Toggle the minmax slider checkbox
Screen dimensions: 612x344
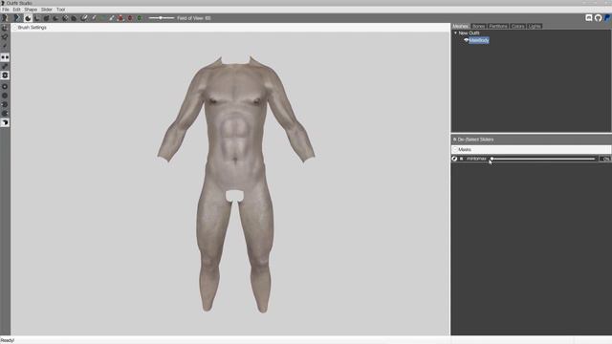click(x=461, y=159)
